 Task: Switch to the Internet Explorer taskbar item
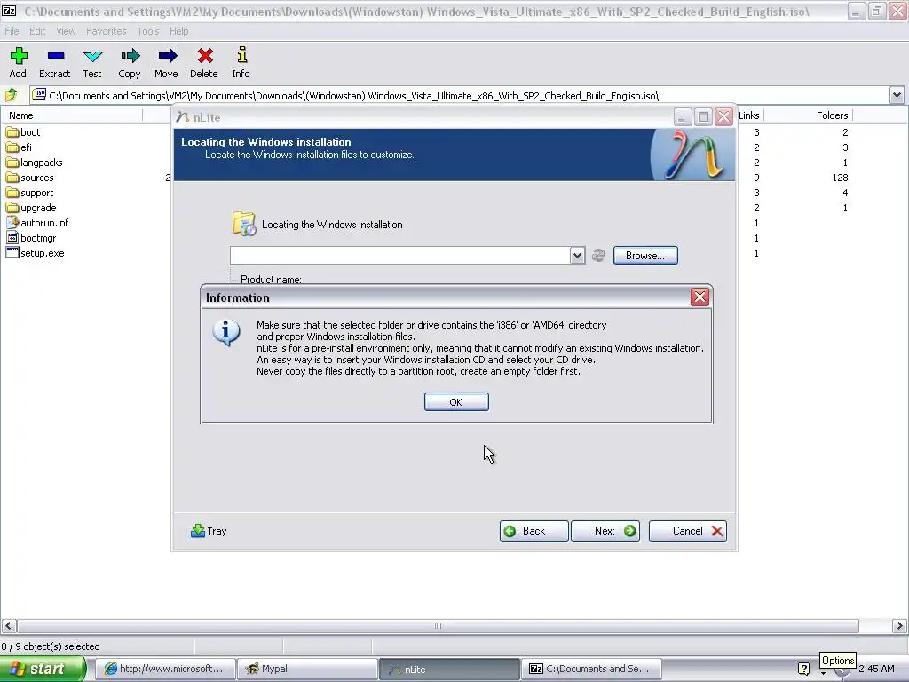coord(164,670)
